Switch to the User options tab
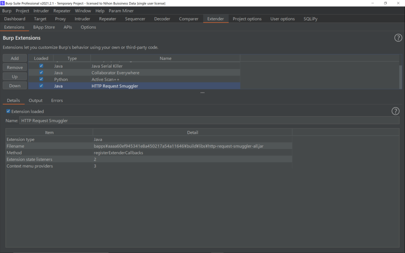Image resolution: width=405 pixels, height=253 pixels. click(282, 19)
